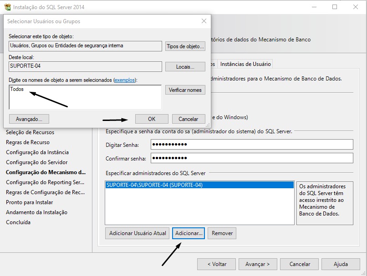Click the Confirmar senha password field

point(252,158)
